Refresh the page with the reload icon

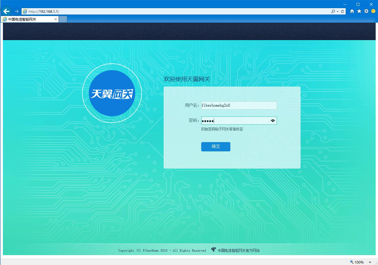[342, 11]
